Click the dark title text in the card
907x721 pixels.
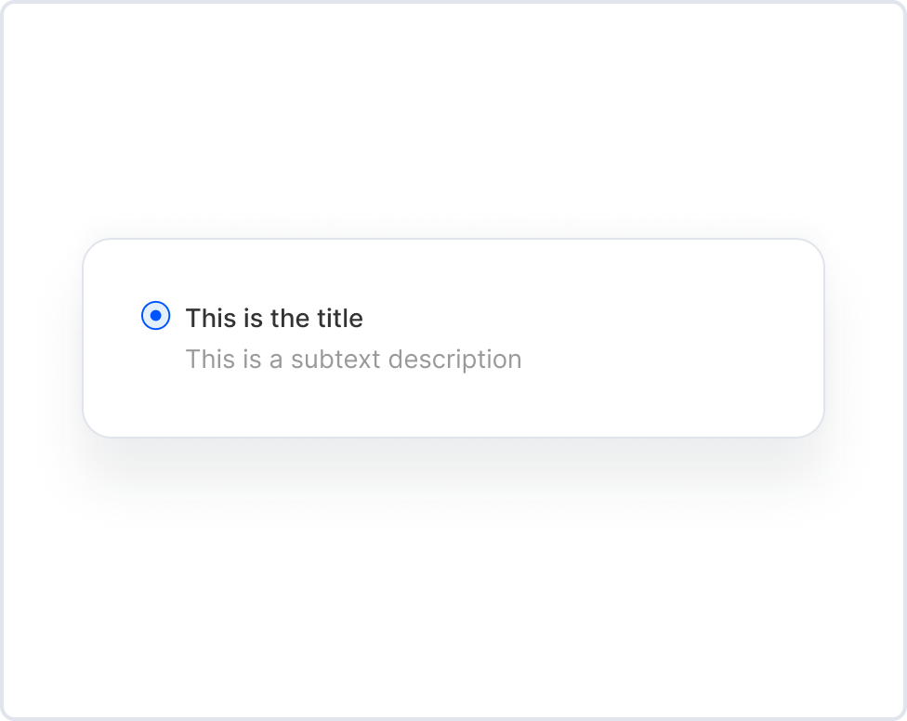274,319
